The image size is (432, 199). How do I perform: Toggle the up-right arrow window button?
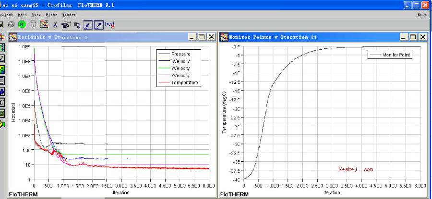98,25
